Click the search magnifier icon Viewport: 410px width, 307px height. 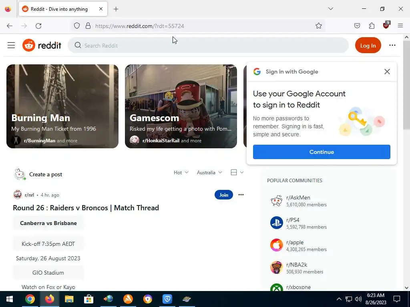pos(78,46)
